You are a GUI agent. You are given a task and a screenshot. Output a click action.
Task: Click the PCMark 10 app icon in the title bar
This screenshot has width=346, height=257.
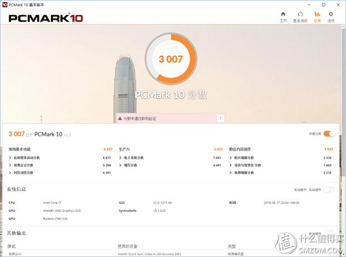click(5, 5)
